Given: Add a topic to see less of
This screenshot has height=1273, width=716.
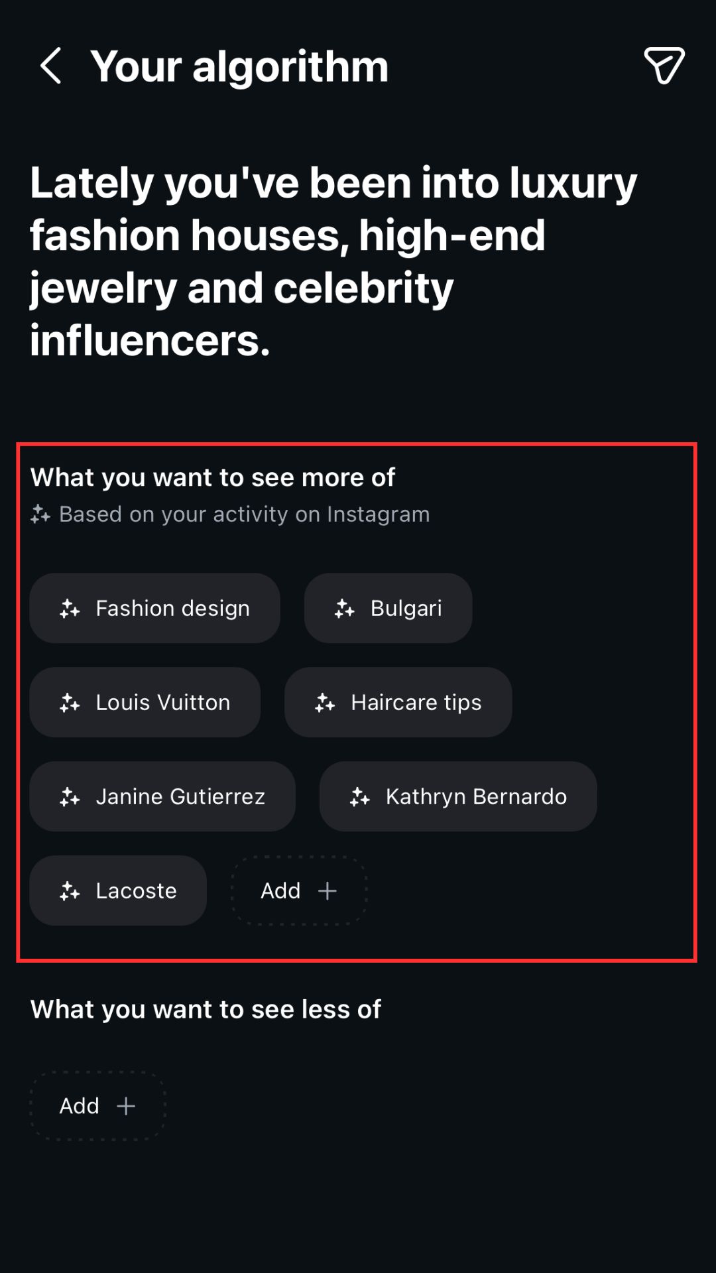Looking at the screenshot, I should [97, 1106].
